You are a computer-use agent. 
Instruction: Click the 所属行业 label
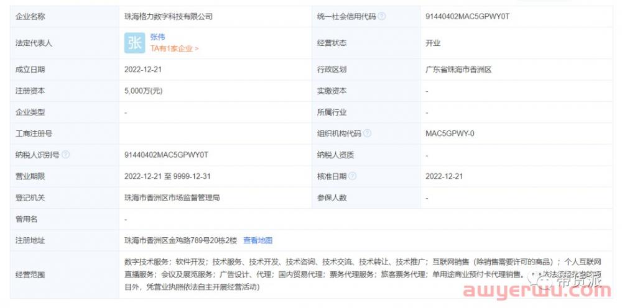(x=332, y=112)
